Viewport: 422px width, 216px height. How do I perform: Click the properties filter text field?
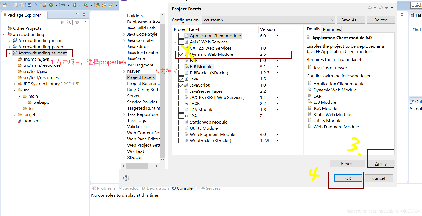[x=143, y=8]
